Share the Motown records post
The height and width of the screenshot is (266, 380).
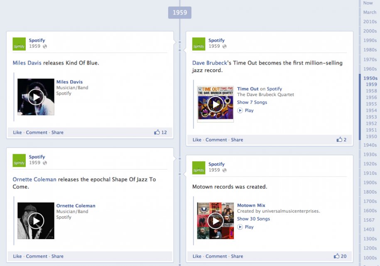[237, 256]
